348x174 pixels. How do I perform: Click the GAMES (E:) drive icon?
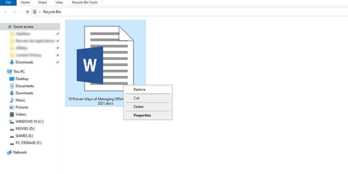coord(12,136)
